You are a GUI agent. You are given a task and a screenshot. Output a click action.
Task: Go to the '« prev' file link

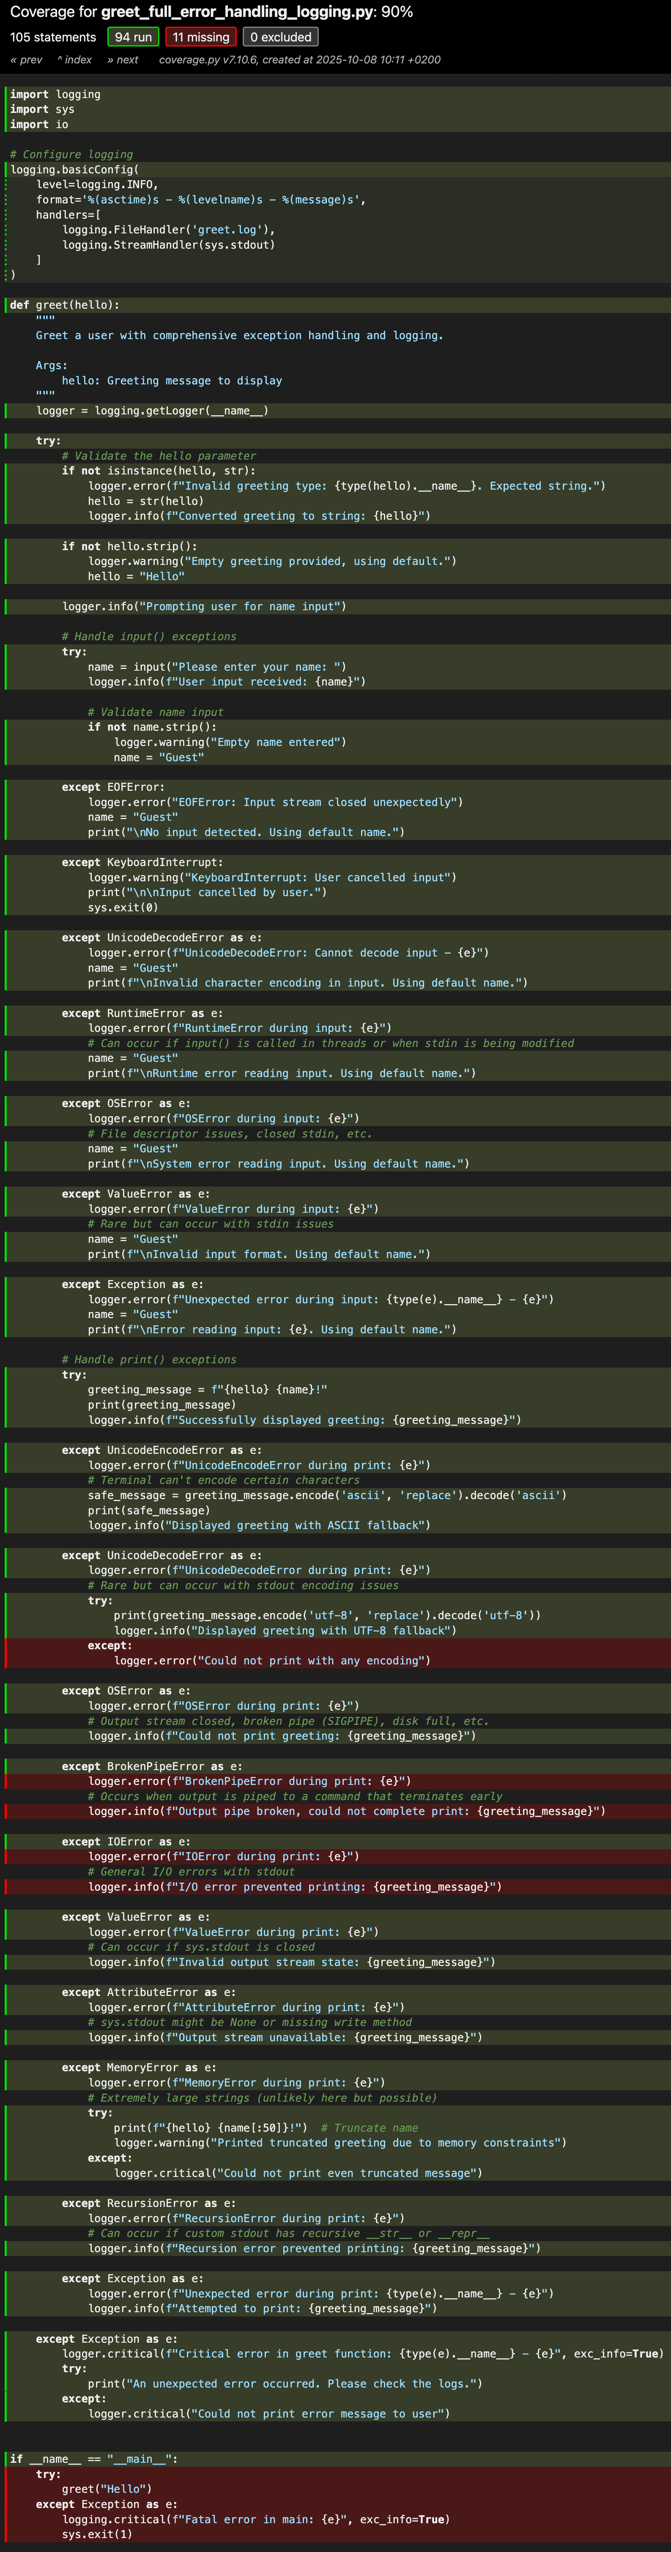(x=27, y=60)
